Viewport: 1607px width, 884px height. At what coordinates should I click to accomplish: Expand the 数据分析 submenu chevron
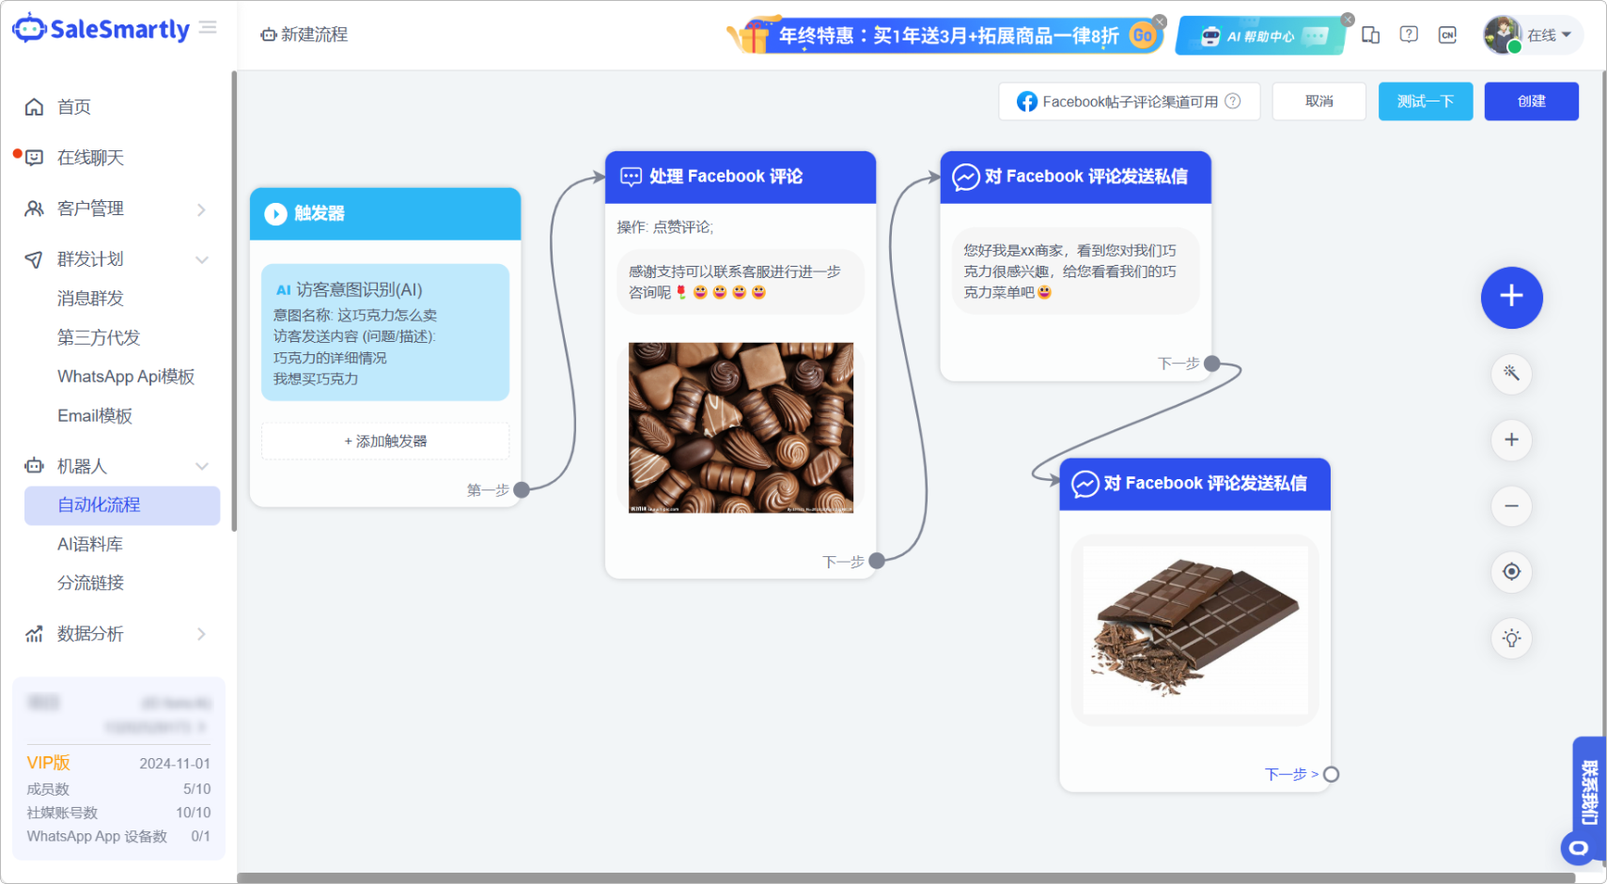point(201,634)
